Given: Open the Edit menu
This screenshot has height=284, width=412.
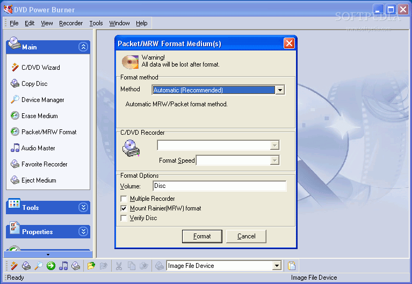Looking at the screenshot, I should click(x=30, y=23).
